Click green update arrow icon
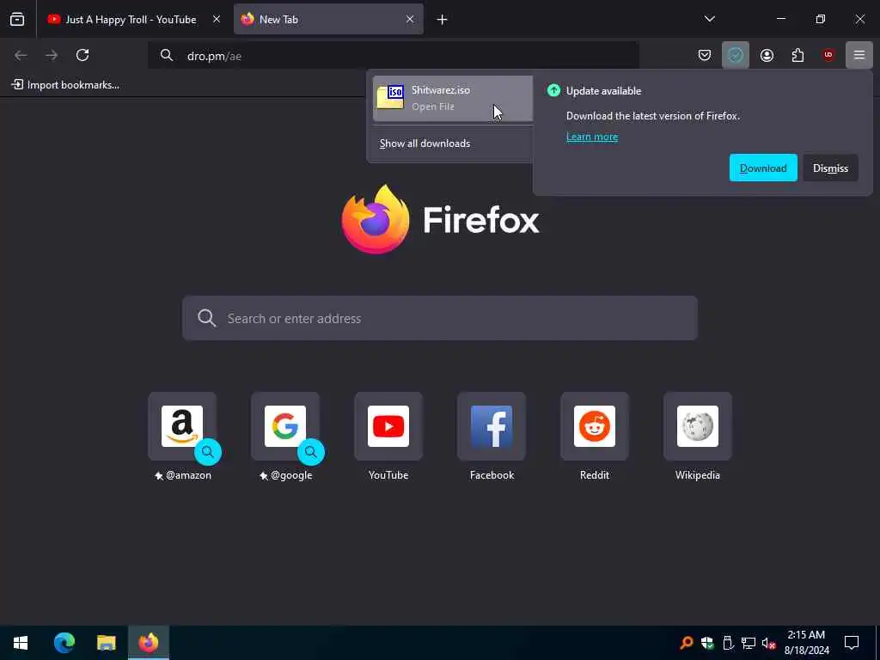The height and width of the screenshot is (660, 880). [554, 90]
